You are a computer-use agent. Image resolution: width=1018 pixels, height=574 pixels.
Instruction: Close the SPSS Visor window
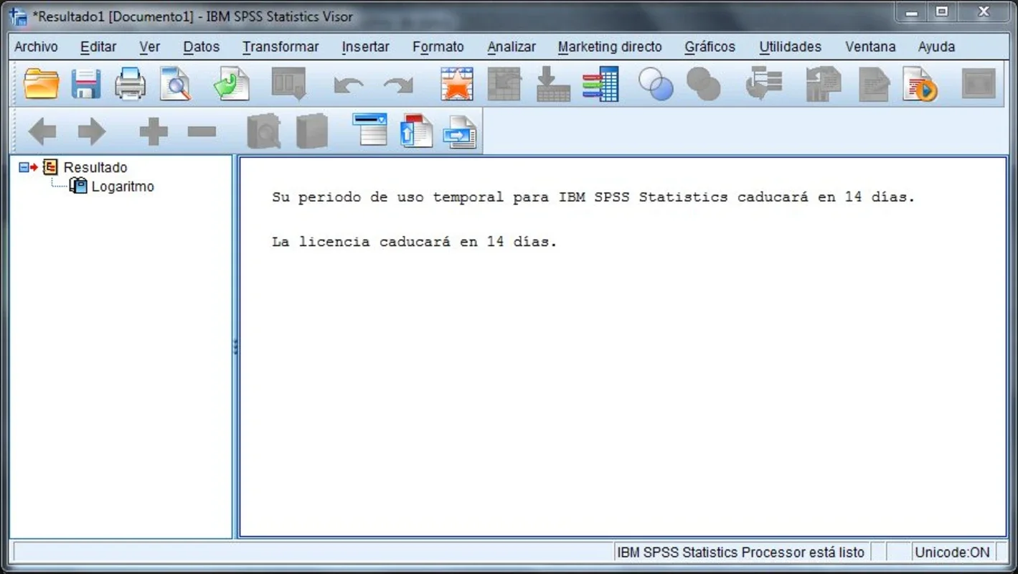[x=984, y=12]
